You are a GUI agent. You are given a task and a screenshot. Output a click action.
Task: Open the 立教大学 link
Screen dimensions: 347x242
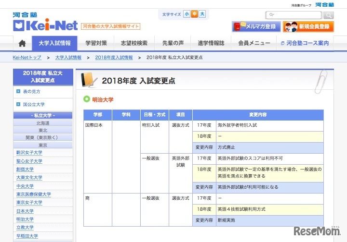(25, 227)
